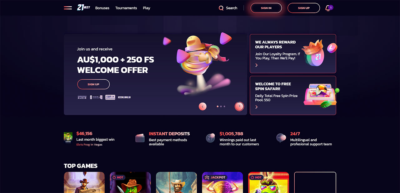The width and height of the screenshot is (400, 193).
Task: Open the Tournaments menu item
Action: point(126,8)
